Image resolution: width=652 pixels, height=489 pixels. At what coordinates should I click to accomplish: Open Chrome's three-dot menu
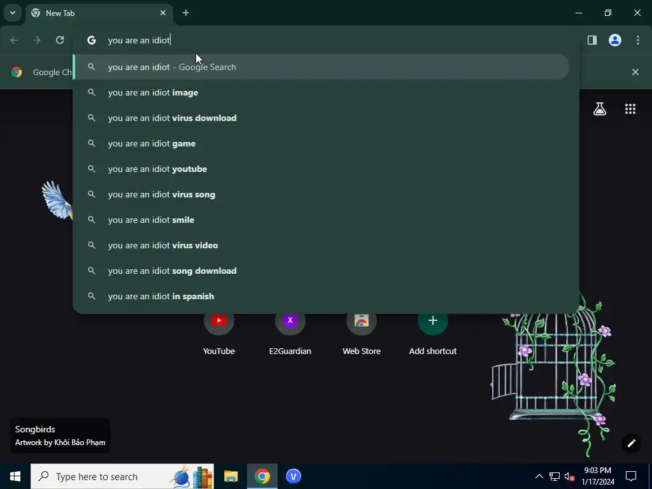638,40
